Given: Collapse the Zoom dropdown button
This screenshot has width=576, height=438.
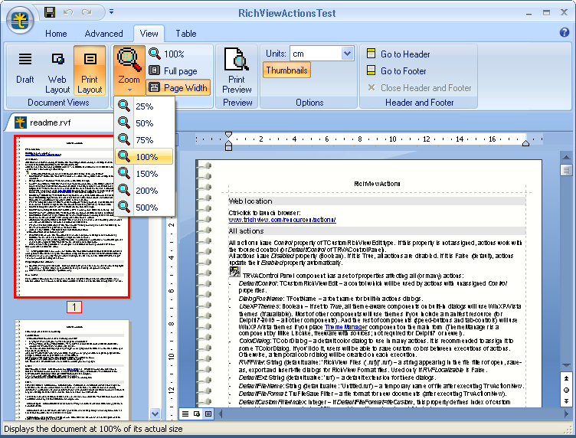Looking at the screenshot, I should pos(129,69).
